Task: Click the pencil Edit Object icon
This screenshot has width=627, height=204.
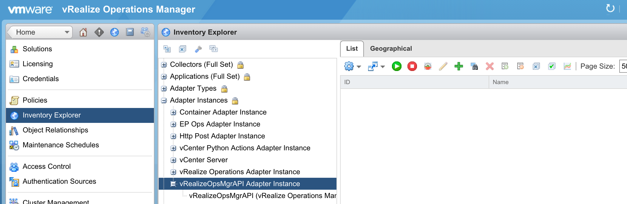Action: tap(443, 66)
